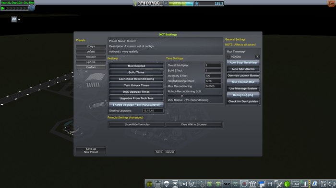
Task: Click the green cube toolbar icon
Action: 287,184
